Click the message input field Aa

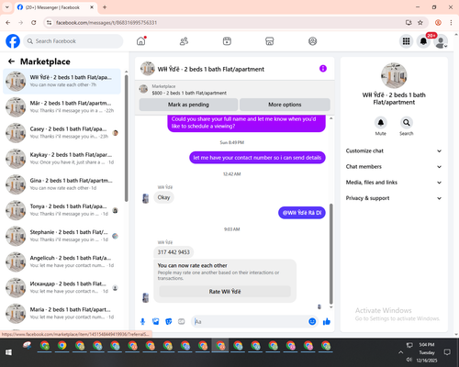click(x=250, y=321)
